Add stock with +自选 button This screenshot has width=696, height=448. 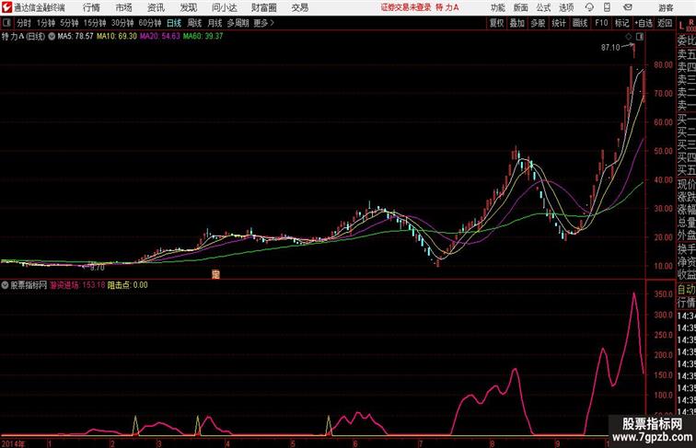[x=644, y=23]
